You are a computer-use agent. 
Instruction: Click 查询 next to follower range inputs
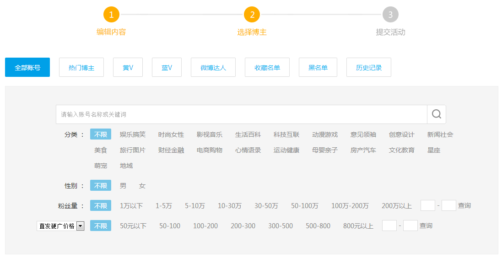tap(464, 206)
